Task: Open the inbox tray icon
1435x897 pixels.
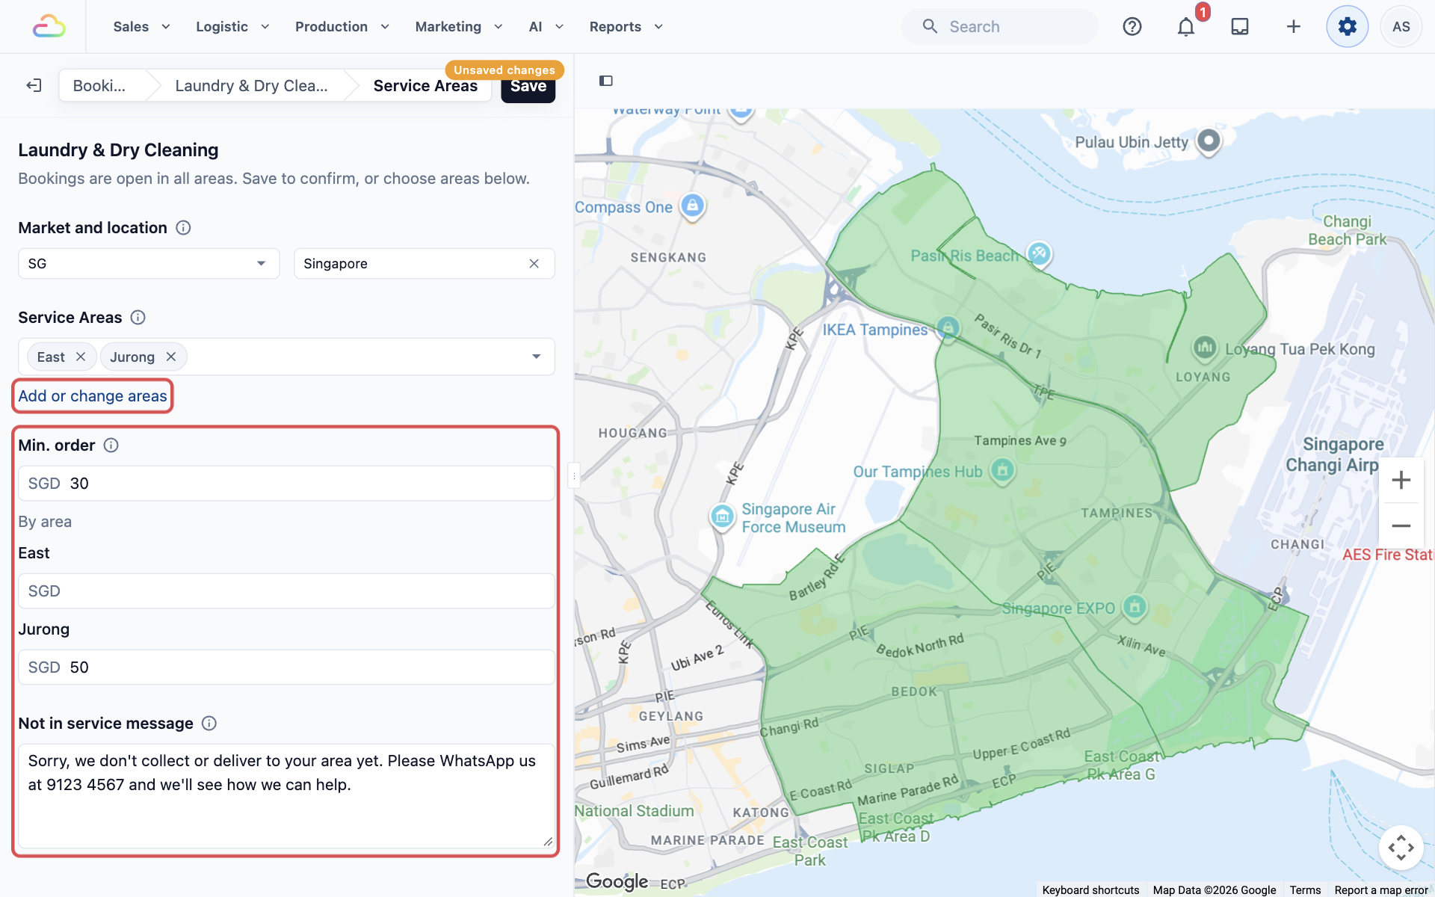Action: point(1240,26)
